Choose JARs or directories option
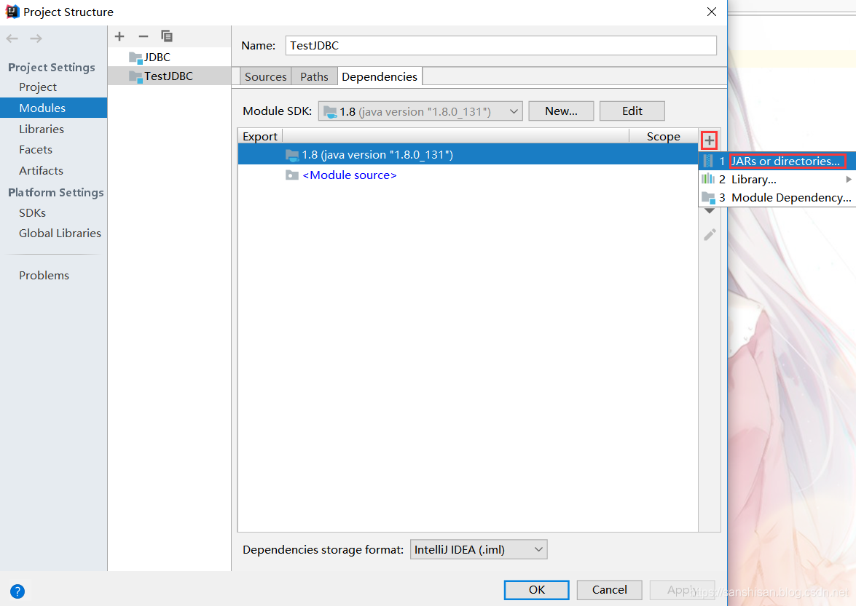 pyautogui.click(x=777, y=161)
